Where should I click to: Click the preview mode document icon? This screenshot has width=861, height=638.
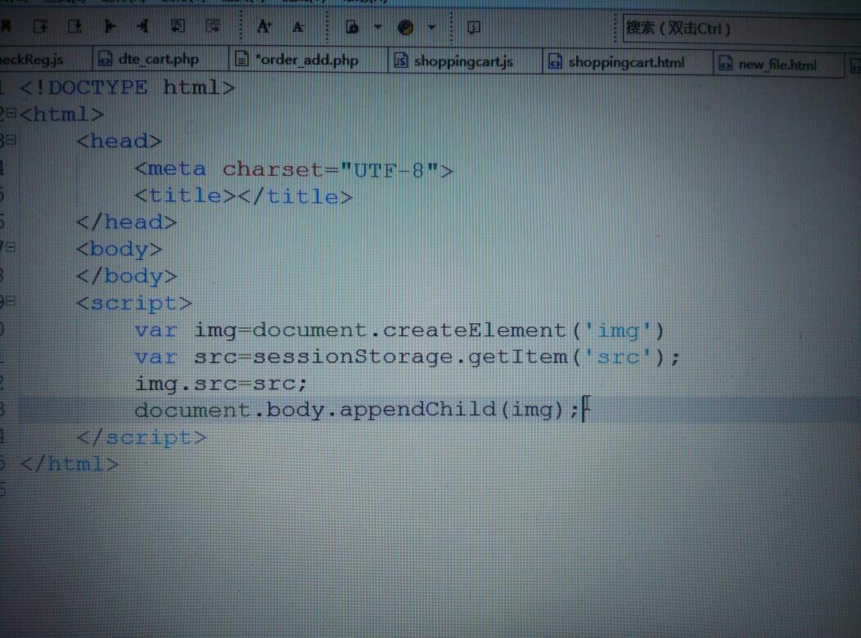[352, 27]
